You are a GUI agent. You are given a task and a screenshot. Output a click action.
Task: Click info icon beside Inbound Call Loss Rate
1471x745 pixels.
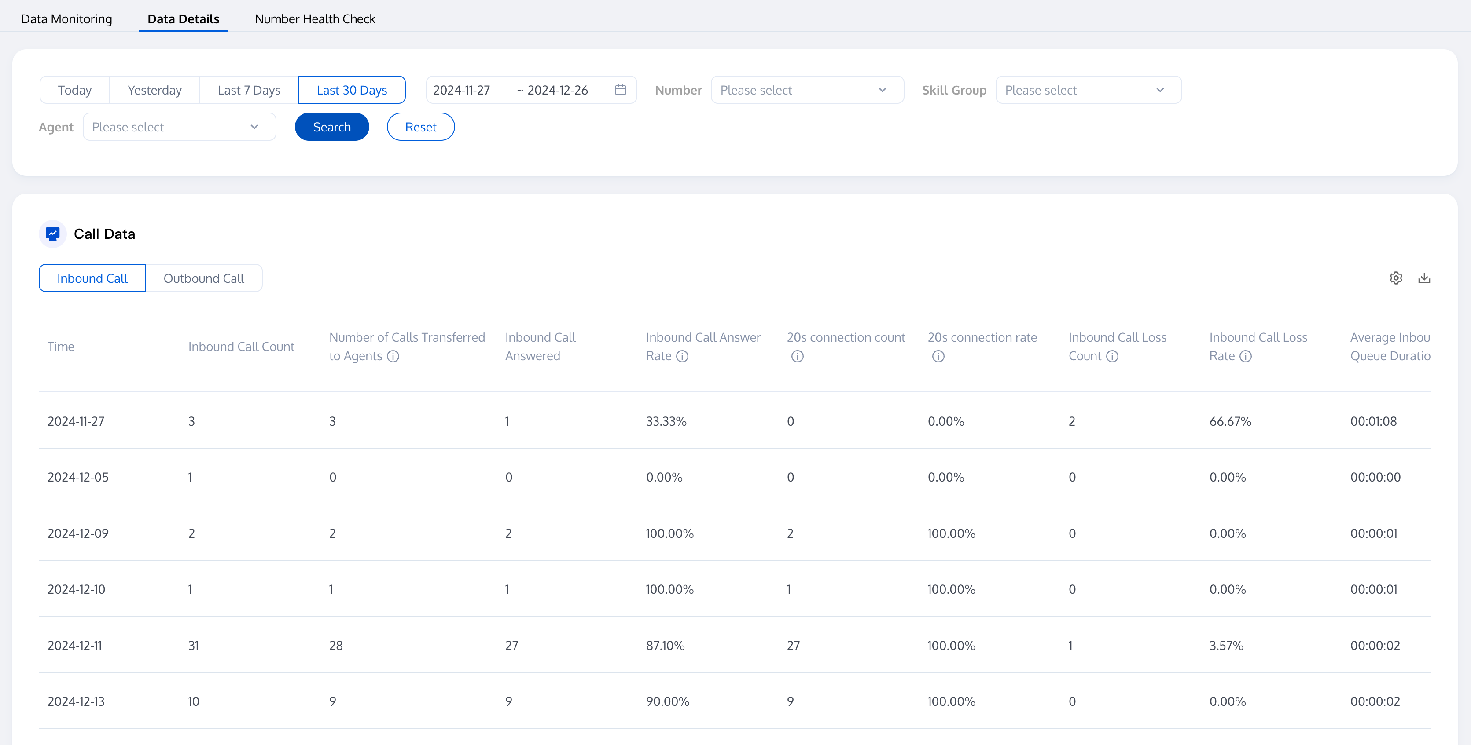pos(1246,356)
